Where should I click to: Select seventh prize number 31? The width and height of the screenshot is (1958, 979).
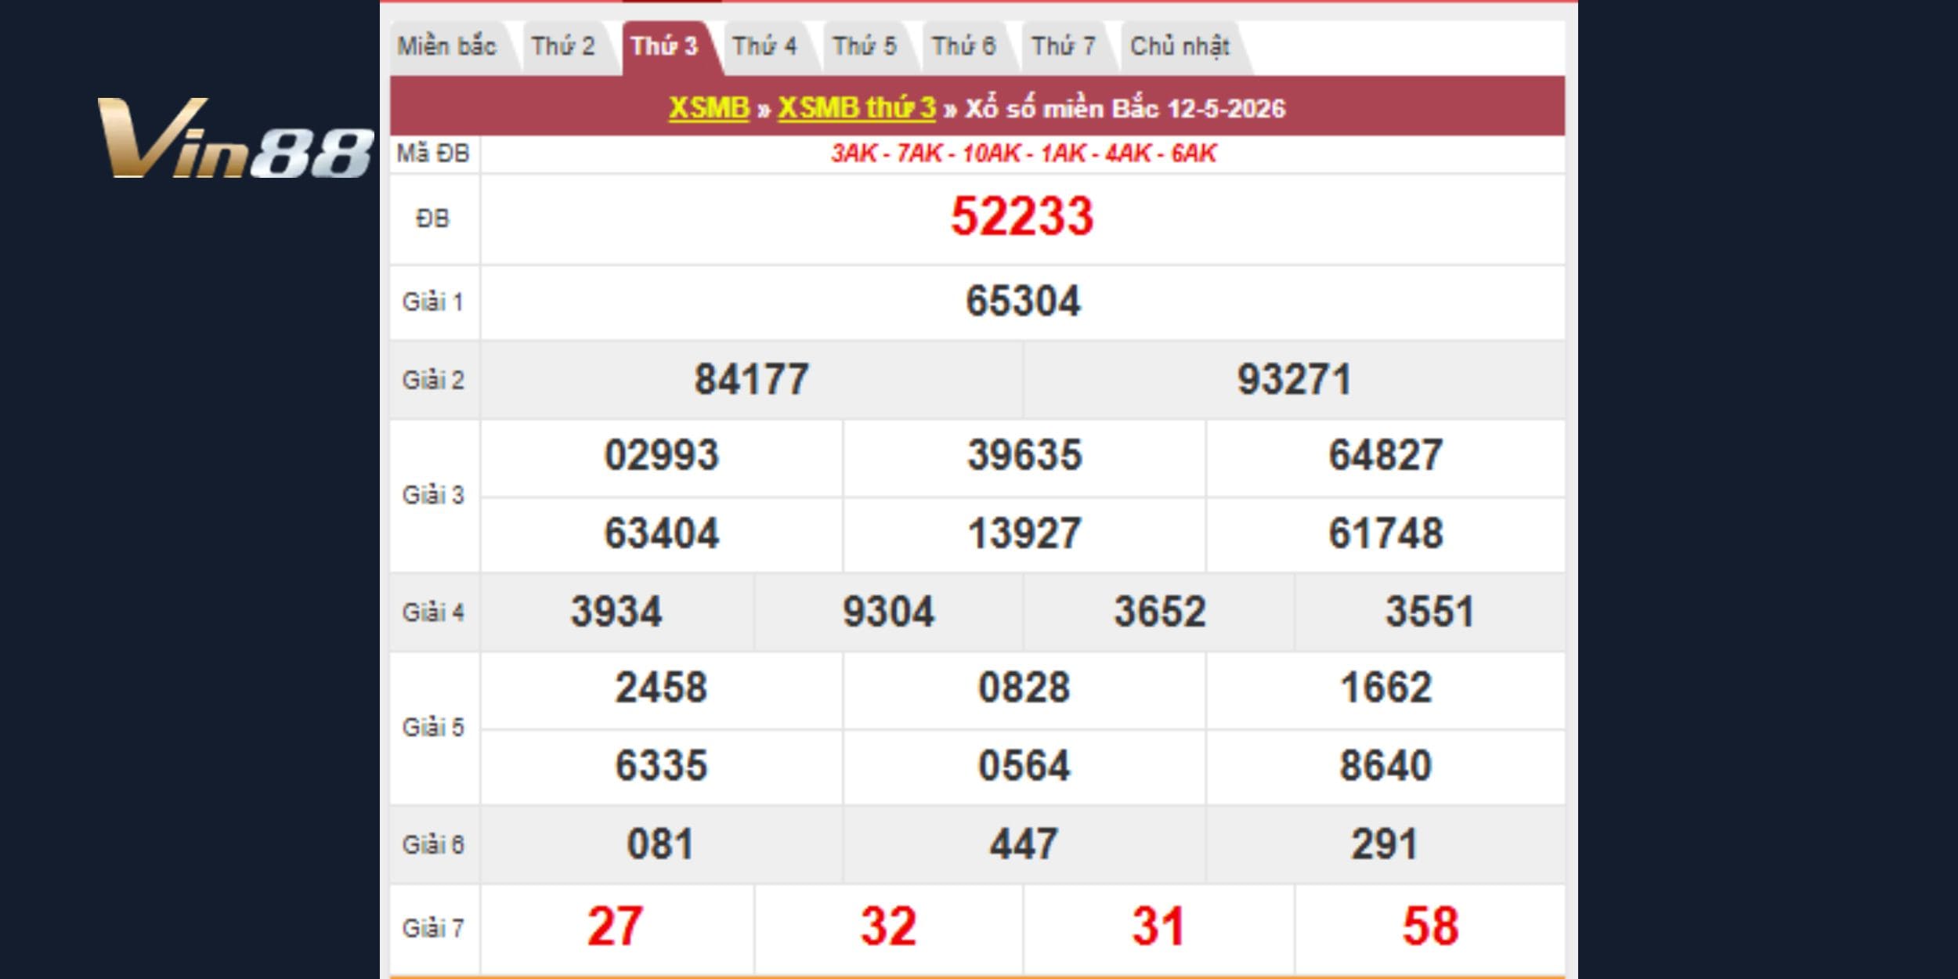(1158, 927)
